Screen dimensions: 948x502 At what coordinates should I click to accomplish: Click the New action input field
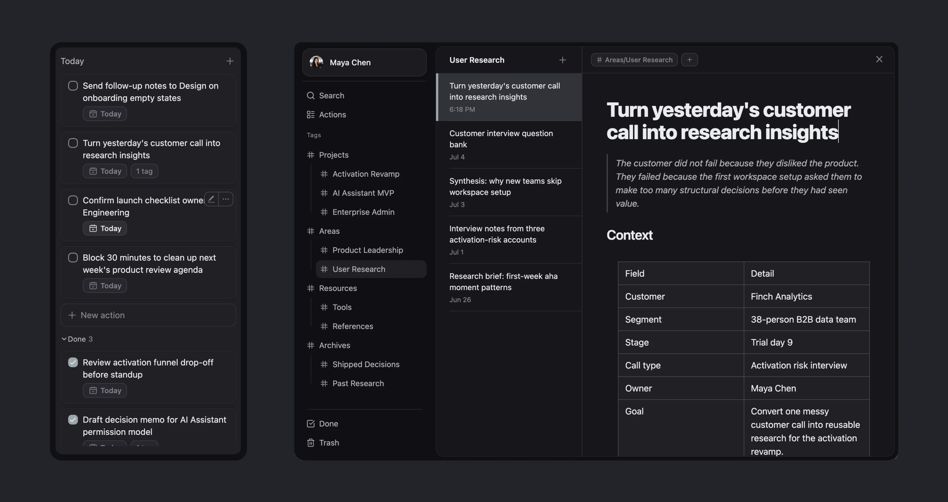tap(148, 315)
